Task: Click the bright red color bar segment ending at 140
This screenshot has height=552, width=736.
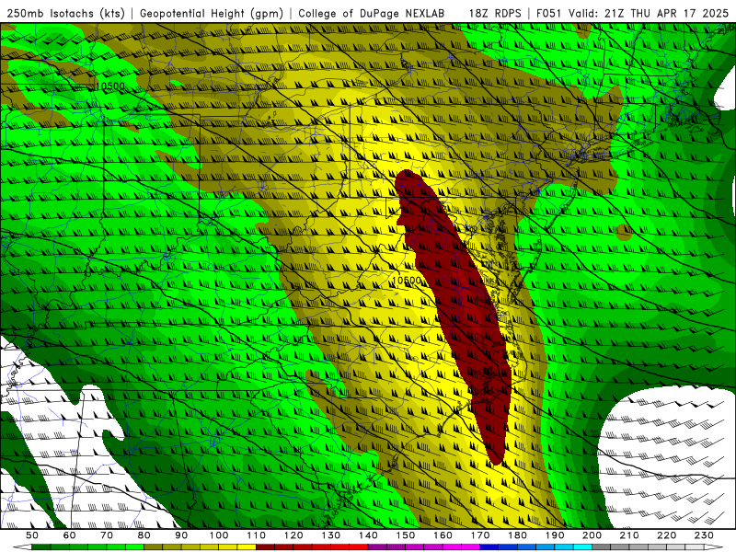Action: (x=359, y=547)
